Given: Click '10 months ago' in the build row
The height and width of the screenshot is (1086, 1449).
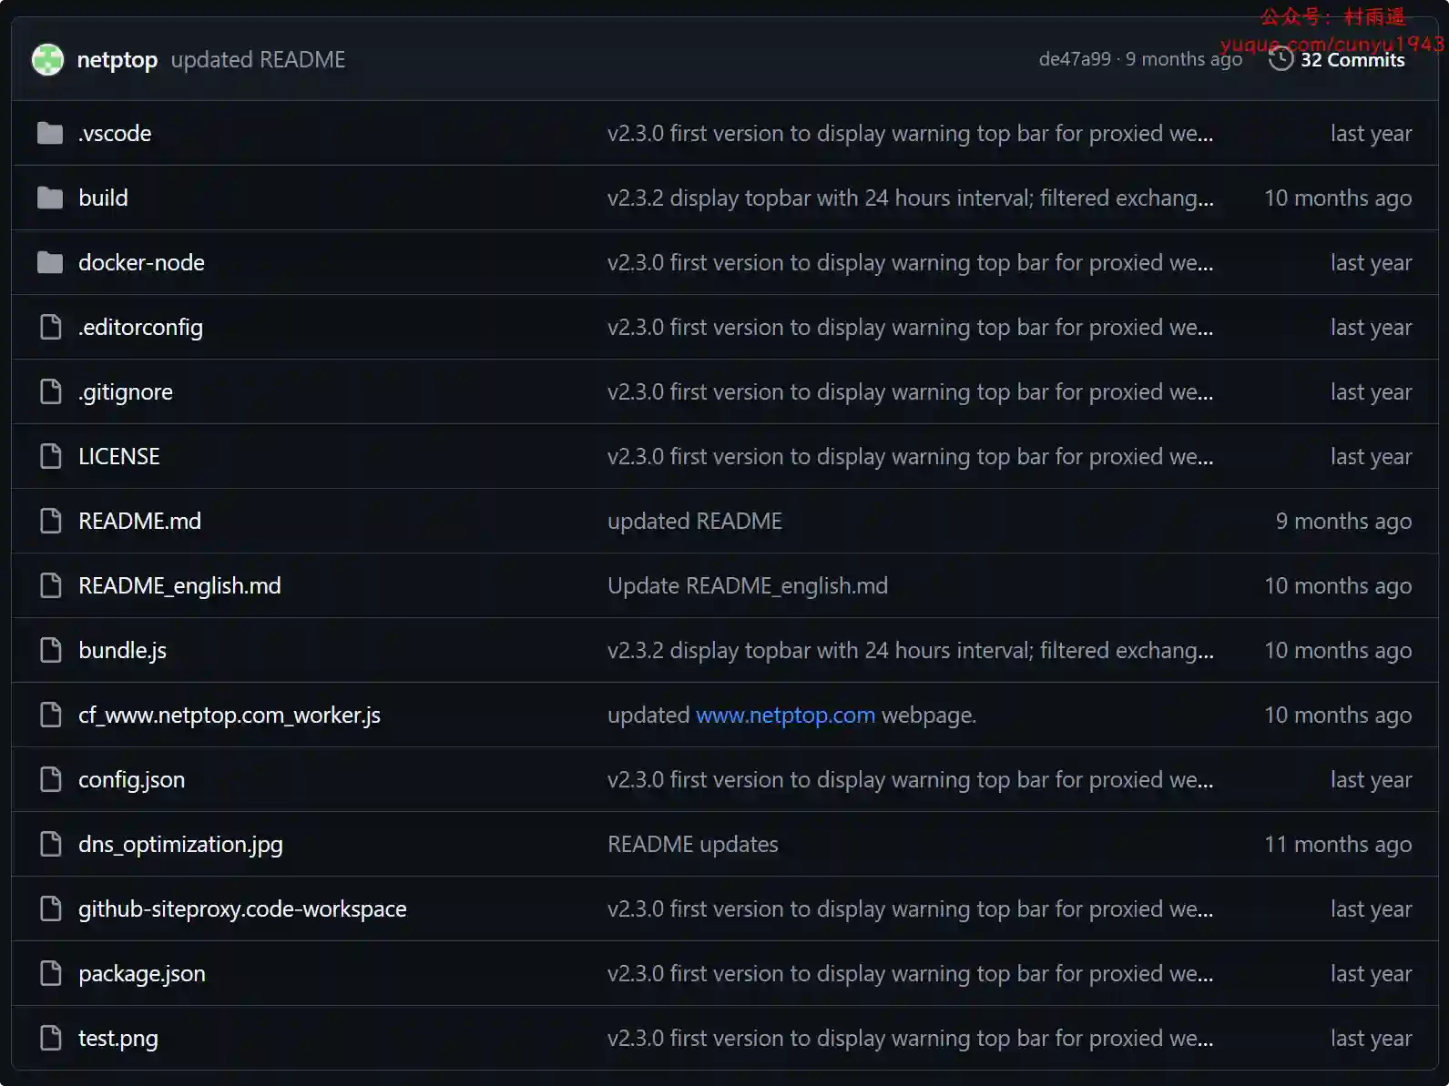Looking at the screenshot, I should click(1338, 198).
